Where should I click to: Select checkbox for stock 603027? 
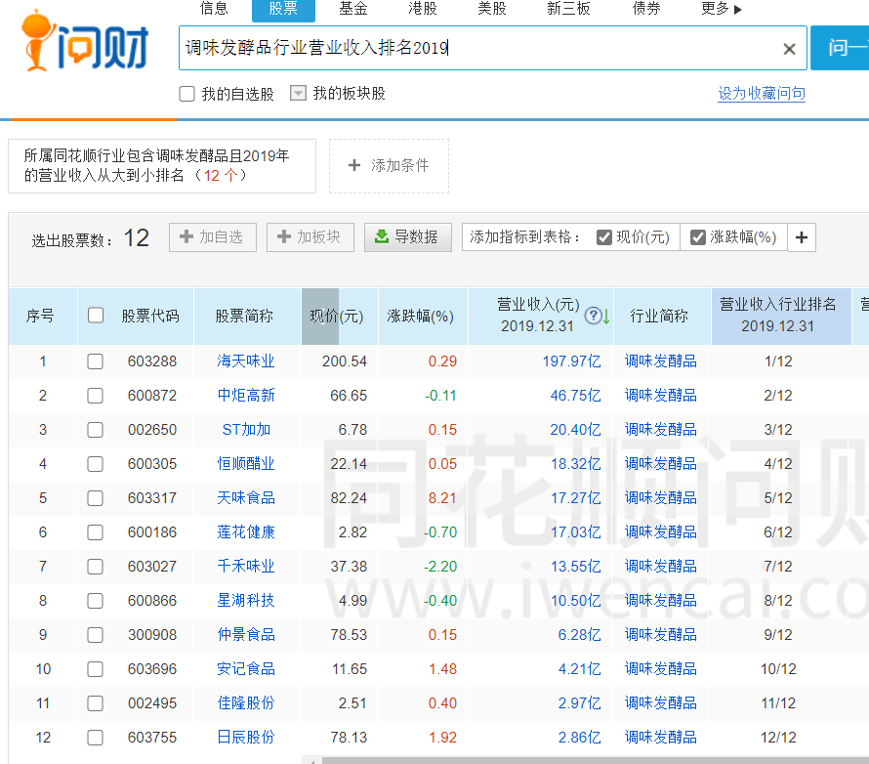tap(96, 567)
